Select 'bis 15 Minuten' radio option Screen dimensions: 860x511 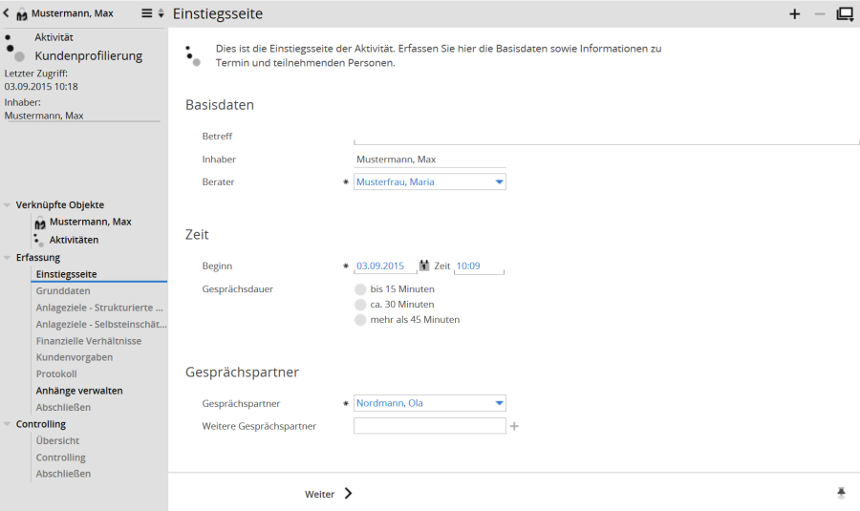point(360,289)
